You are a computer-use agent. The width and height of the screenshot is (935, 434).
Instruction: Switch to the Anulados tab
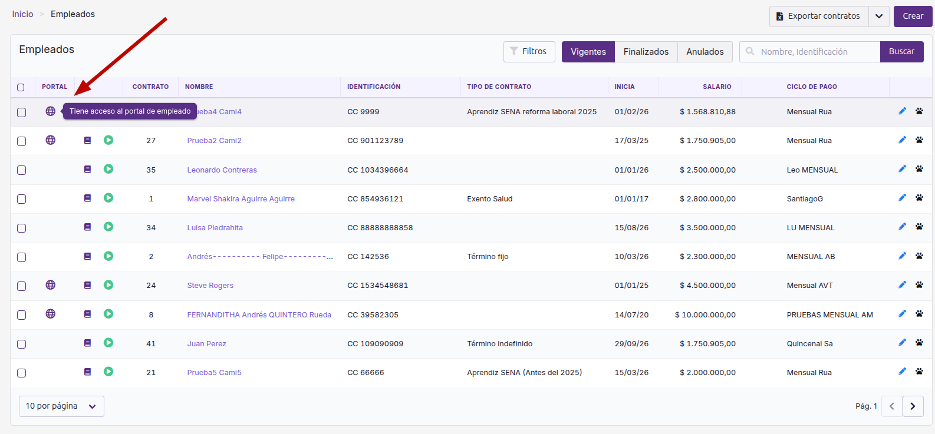click(x=705, y=52)
